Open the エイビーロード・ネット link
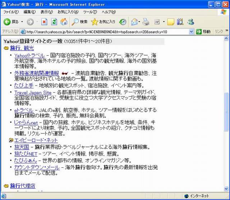 coord(36,140)
